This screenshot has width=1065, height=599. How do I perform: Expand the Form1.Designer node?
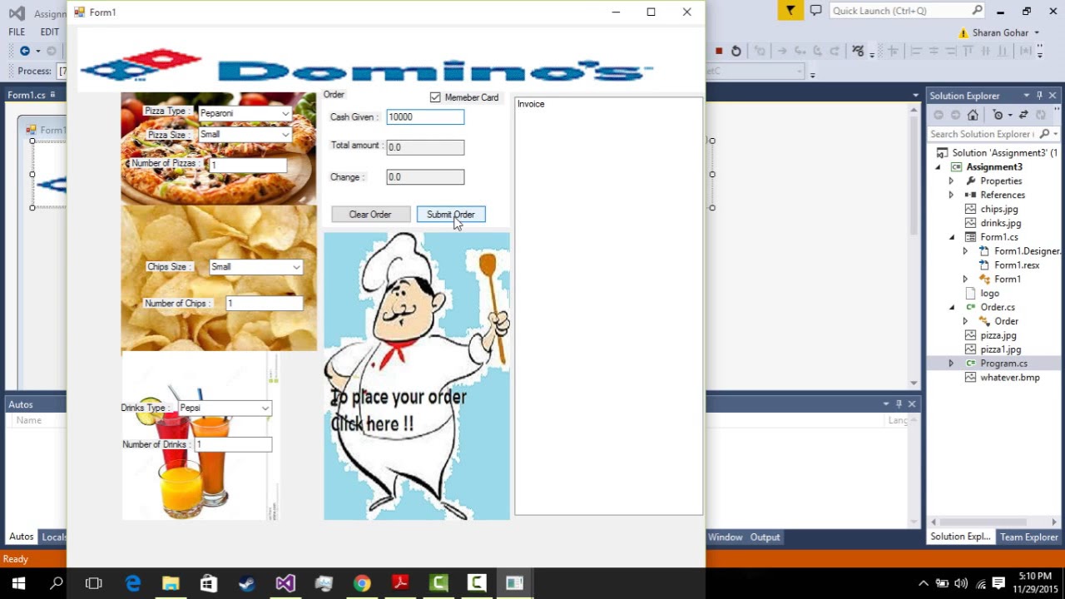coord(965,251)
